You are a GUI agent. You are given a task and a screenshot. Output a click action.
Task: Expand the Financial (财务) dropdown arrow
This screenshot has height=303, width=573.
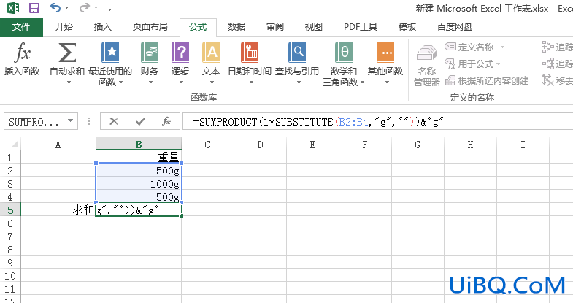[x=150, y=83]
